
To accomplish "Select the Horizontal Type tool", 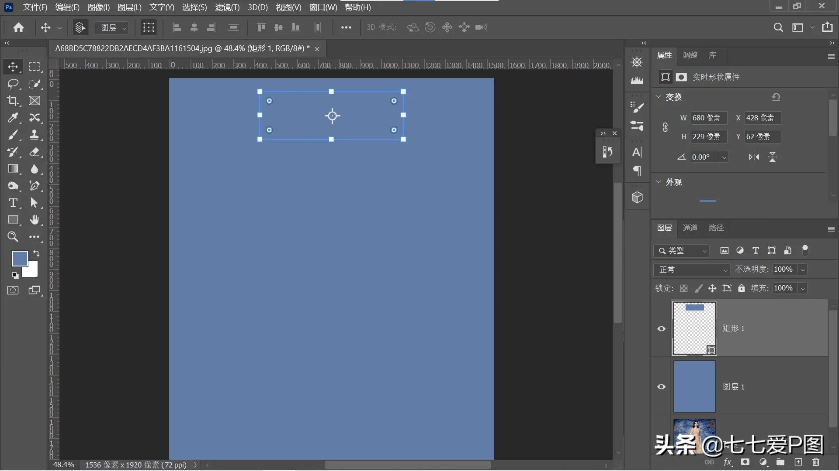I will [13, 203].
